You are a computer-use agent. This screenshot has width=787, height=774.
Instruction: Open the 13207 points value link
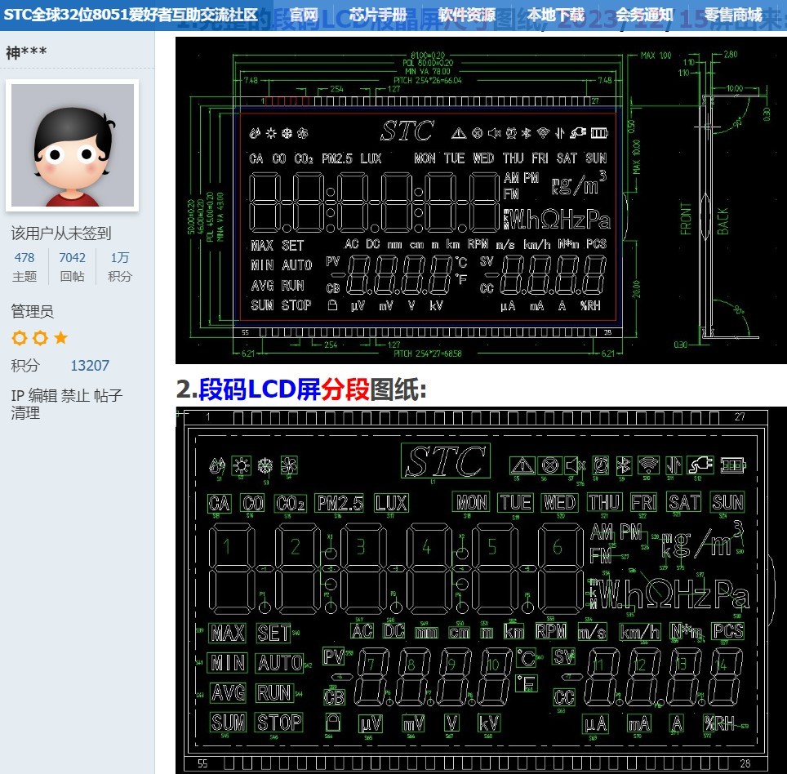[89, 366]
